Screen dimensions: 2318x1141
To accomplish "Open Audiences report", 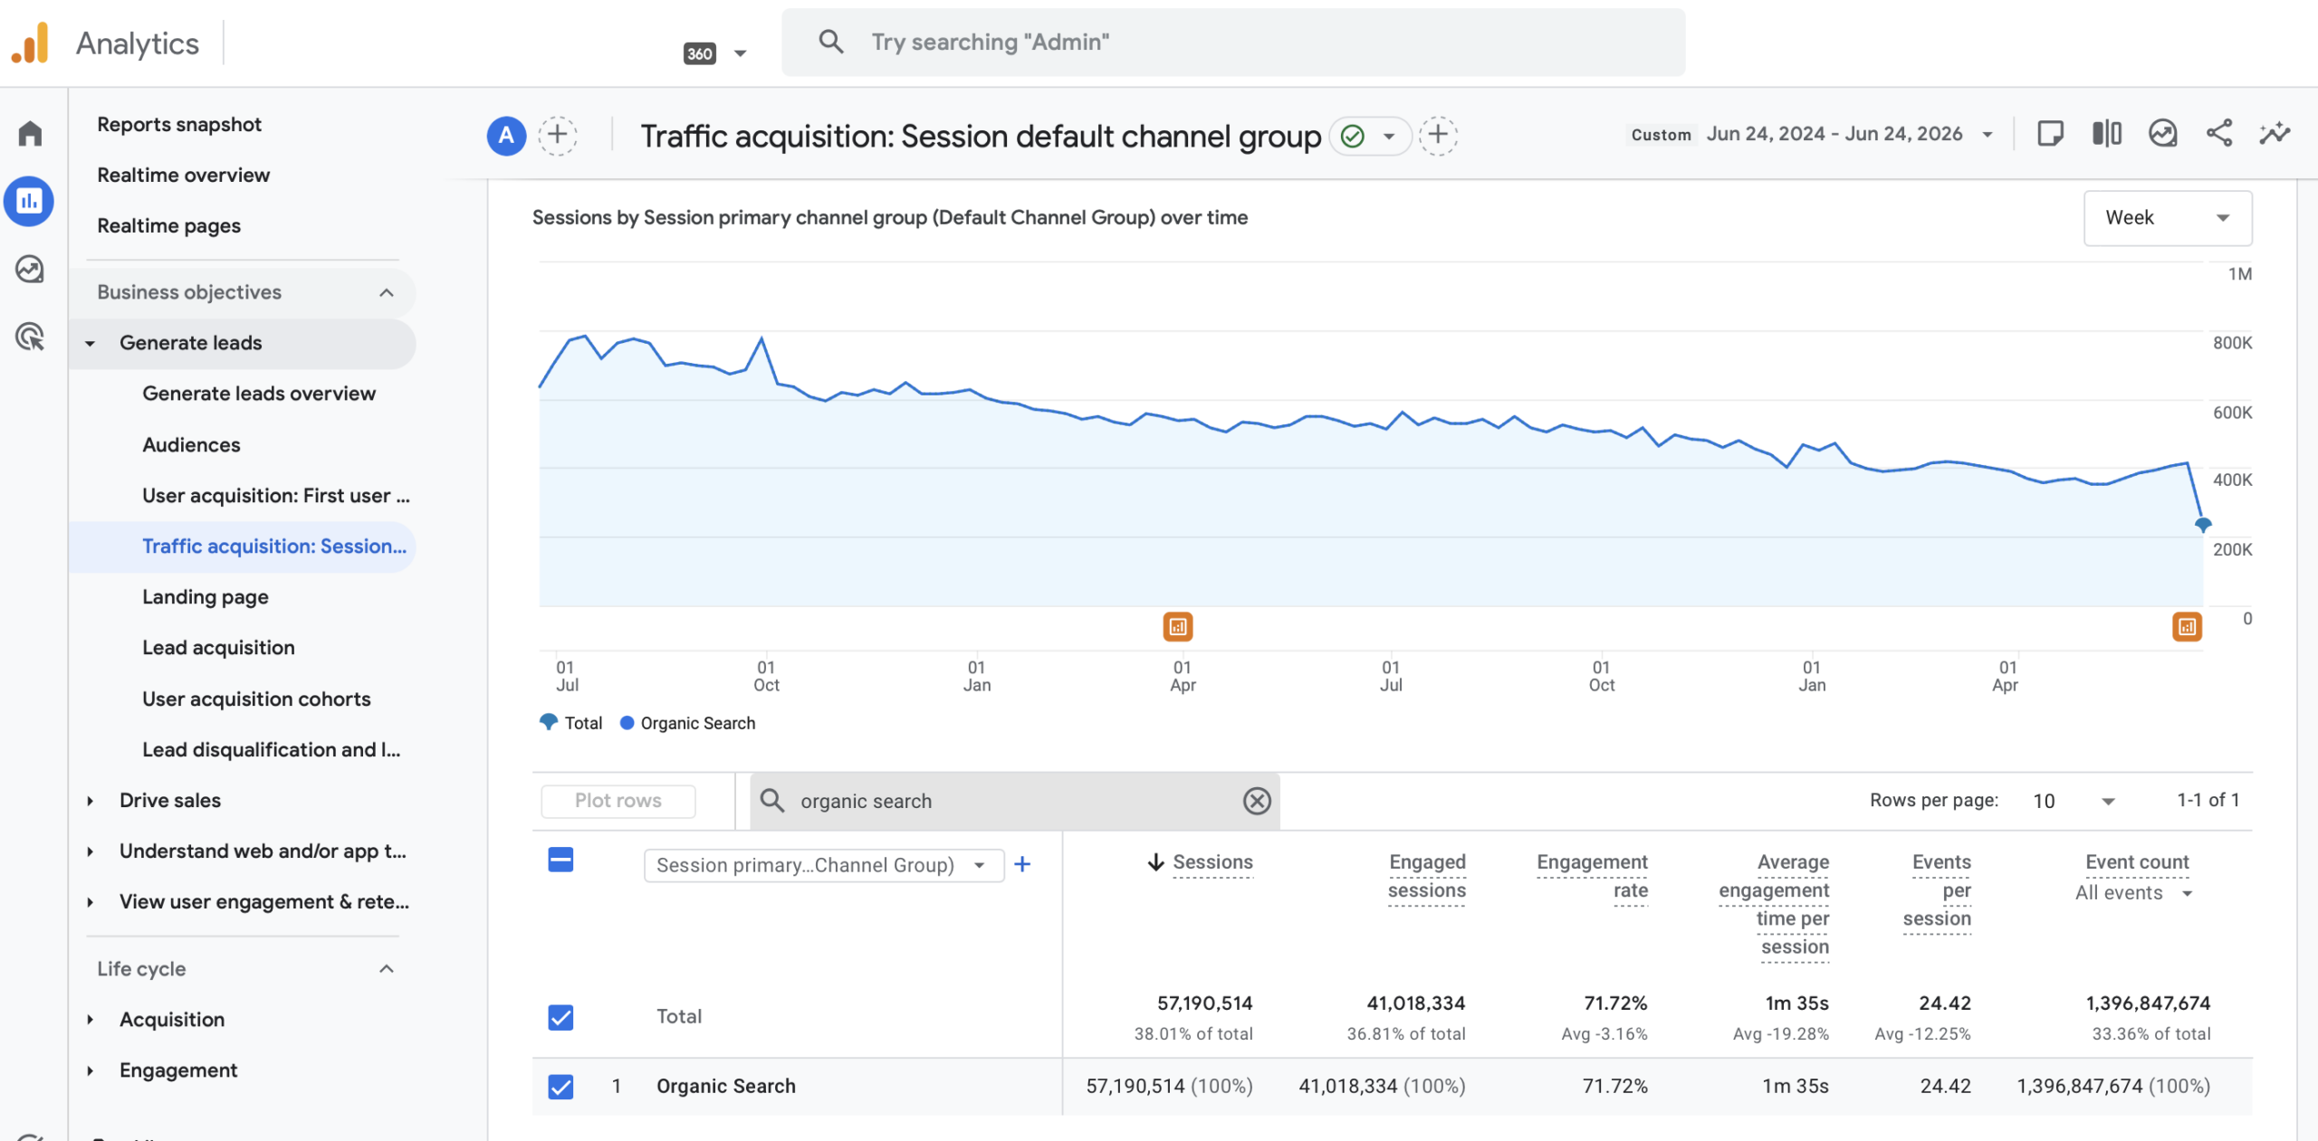I will click(x=191, y=445).
